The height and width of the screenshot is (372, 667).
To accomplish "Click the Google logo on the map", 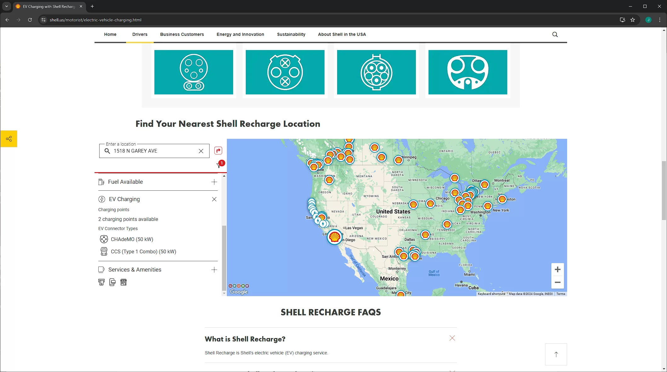I will tap(239, 292).
